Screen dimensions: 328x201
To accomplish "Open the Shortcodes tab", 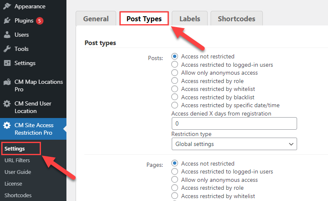I will tap(236, 19).
